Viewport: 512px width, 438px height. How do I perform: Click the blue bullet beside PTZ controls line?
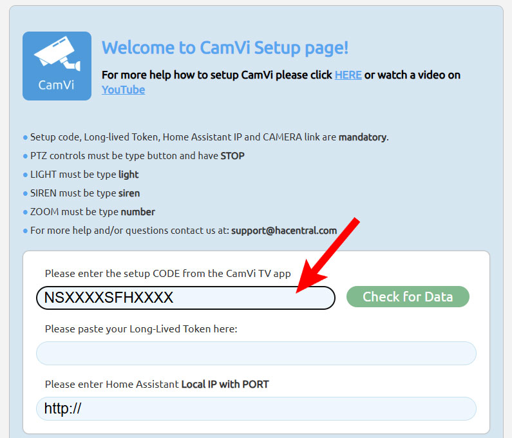(x=25, y=157)
